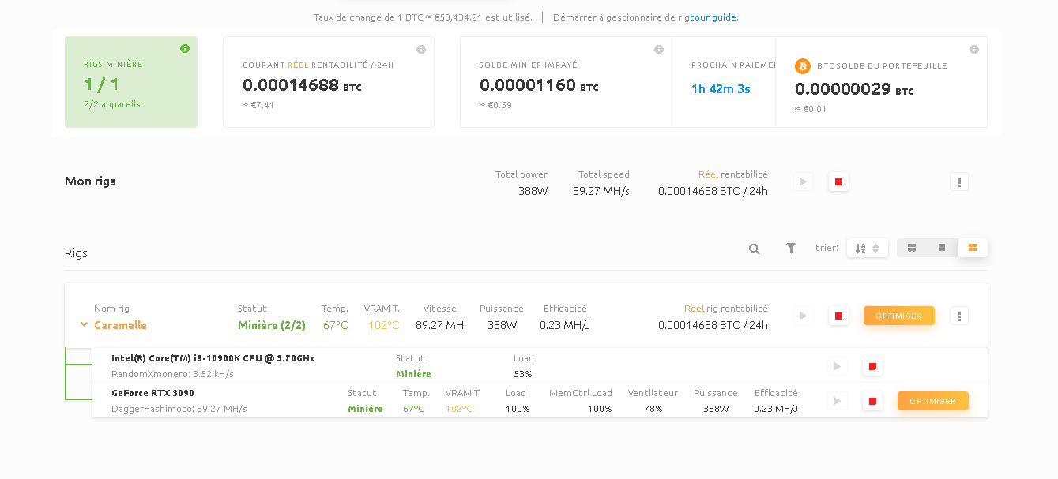Select the orange detailed rig view layout

point(973,248)
